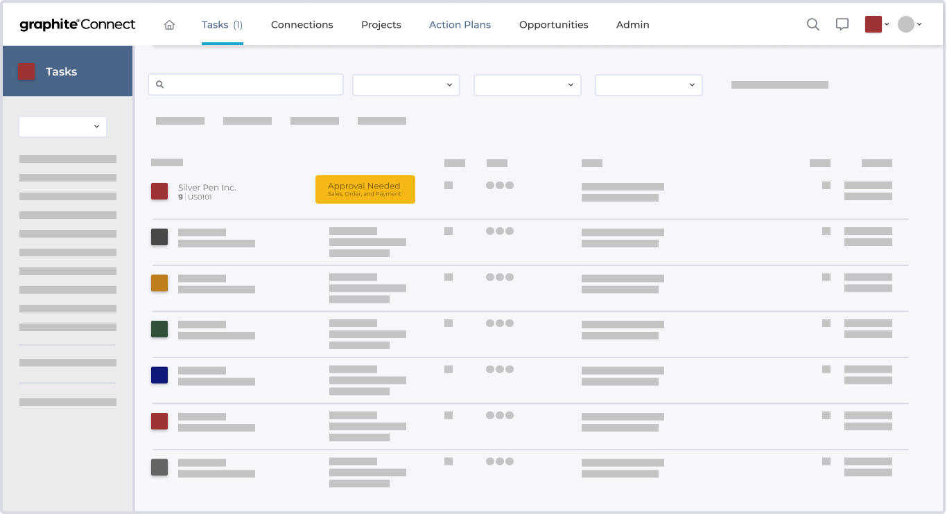947x514 pixels.
Task: Open the Admin menu item
Action: click(x=632, y=24)
